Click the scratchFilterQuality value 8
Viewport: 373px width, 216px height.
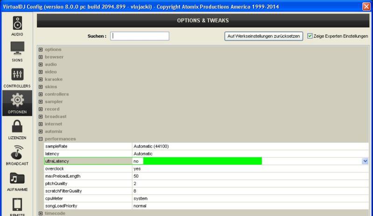[135, 191]
